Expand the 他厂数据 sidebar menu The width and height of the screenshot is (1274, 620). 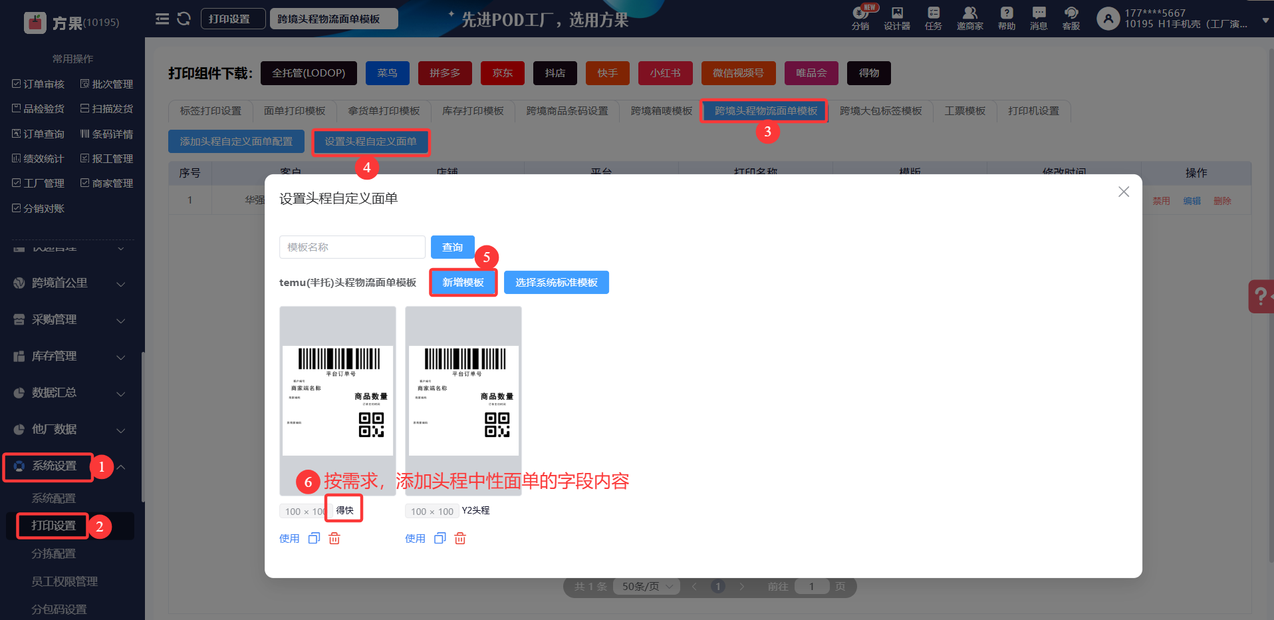point(70,430)
